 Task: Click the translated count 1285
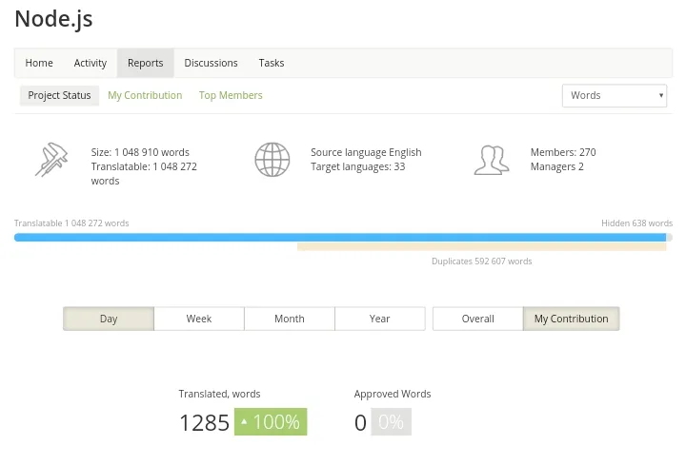(204, 422)
